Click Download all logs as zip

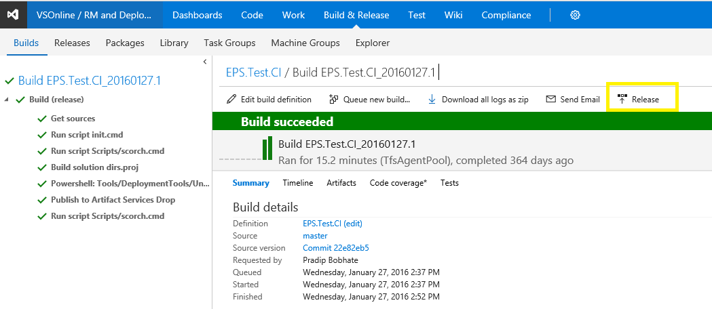click(x=478, y=99)
